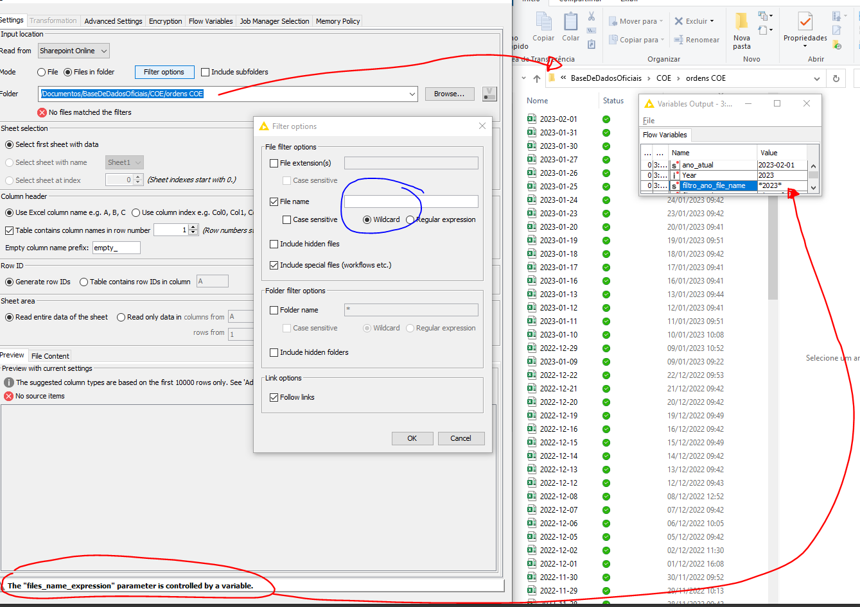
Task: Click the Colar clipboard icon in ribbon
Action: [x=570, y=22]
